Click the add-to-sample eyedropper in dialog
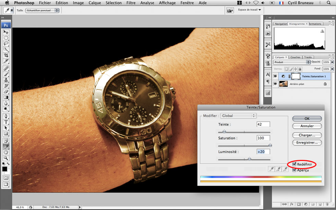 pyautogui.click(x=278, y=169)
